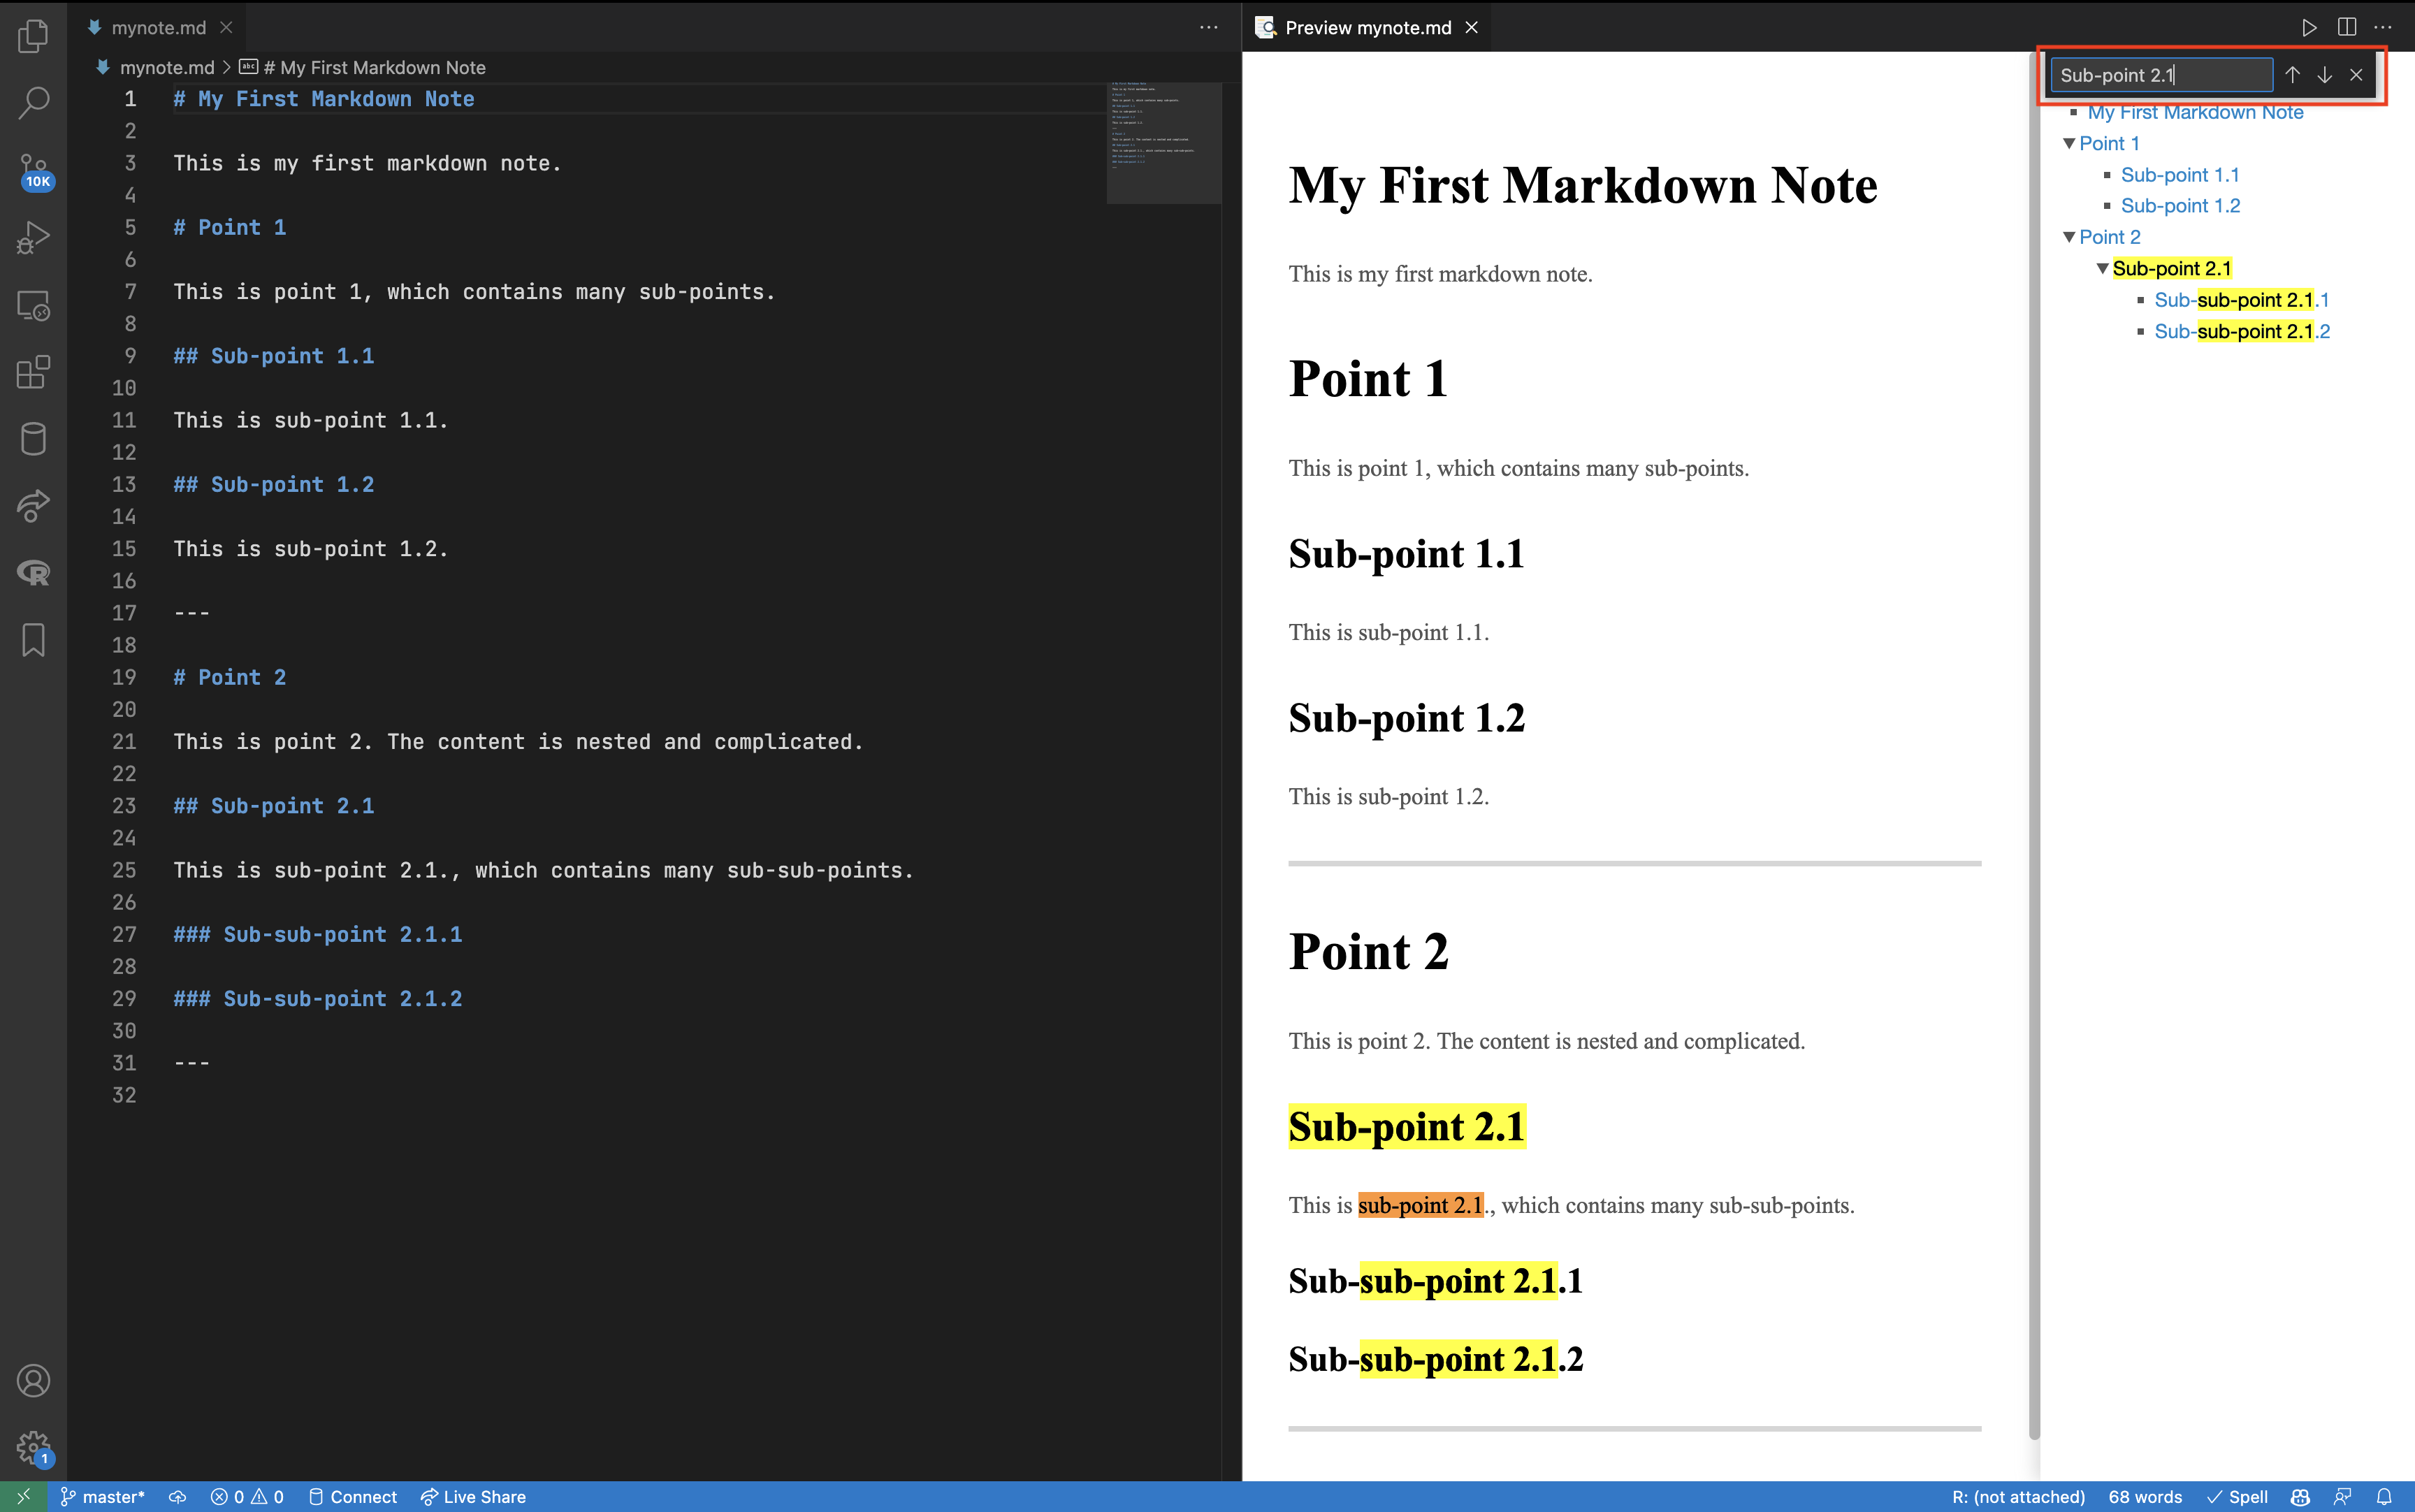Collapse Point 2 in the outline sidebar
Screen dimensions: 2415x1512
point(2069,237)
